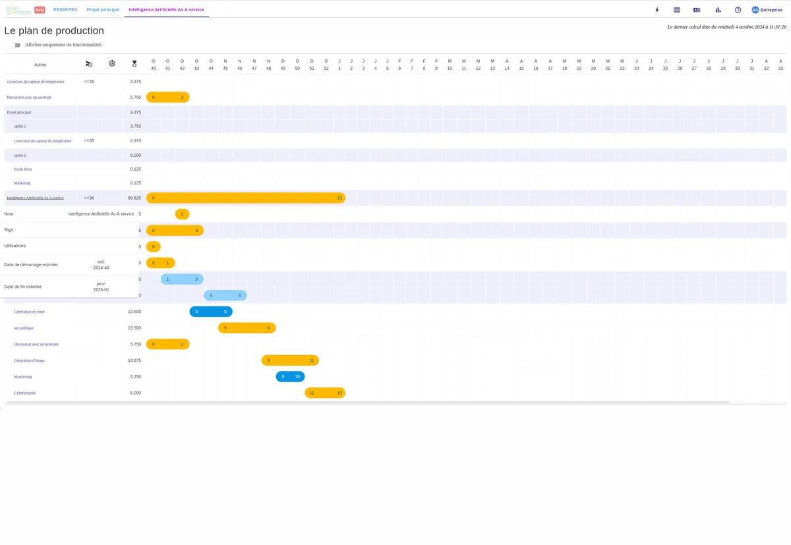791x545 pixels.
Task: Click the 'janv. 2025-01' estimated end date
Action: click(x=101, y=286)
